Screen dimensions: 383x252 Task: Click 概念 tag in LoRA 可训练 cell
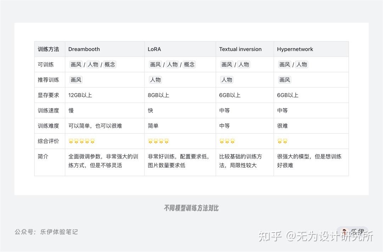(189, 65)
